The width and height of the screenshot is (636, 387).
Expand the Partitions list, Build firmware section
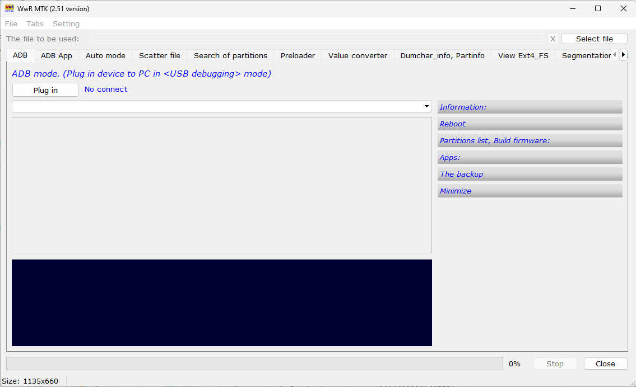coord(530,140)
